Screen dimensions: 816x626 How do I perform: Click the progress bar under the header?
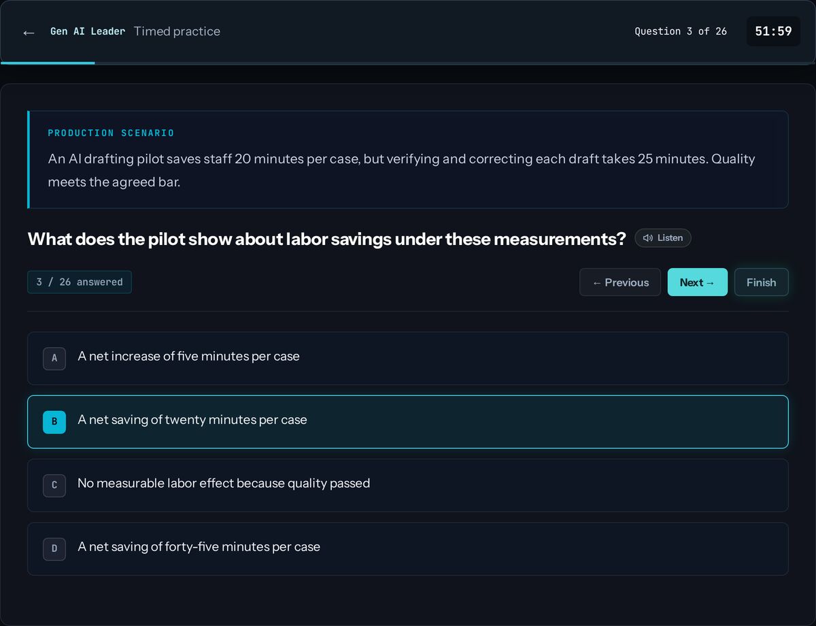408,63
